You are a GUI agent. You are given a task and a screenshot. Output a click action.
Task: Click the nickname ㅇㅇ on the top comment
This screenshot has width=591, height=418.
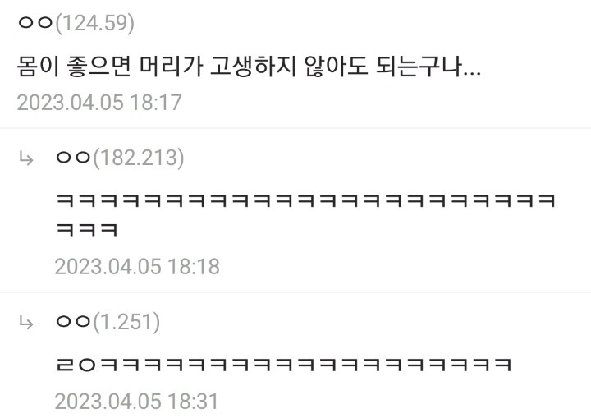coord(35,23)
